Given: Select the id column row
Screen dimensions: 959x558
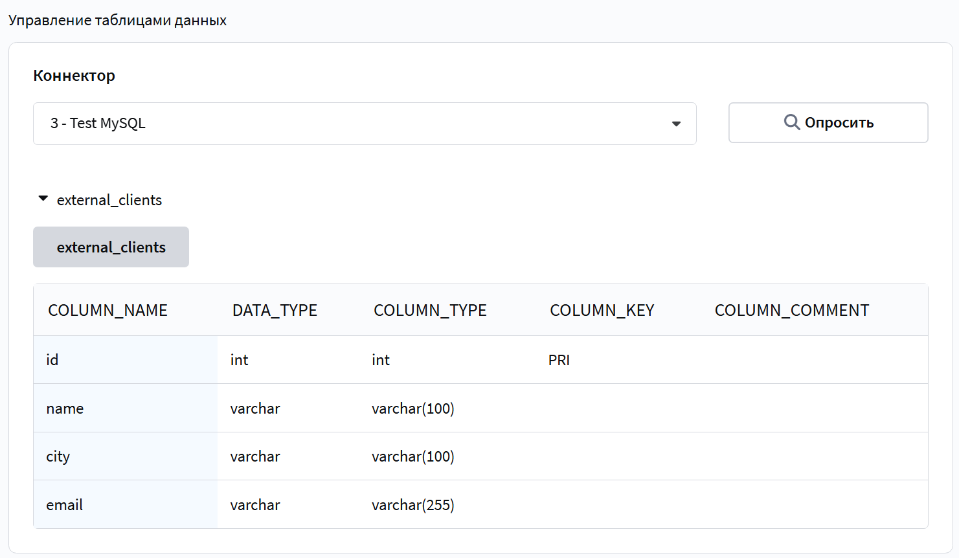Looking at the screenshot, I should pos(480,360).
